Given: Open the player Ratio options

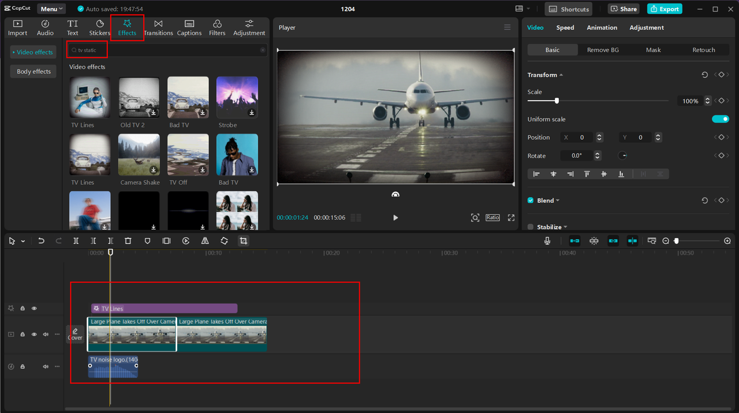Looking at the screenshot, I should pos(492,218).
